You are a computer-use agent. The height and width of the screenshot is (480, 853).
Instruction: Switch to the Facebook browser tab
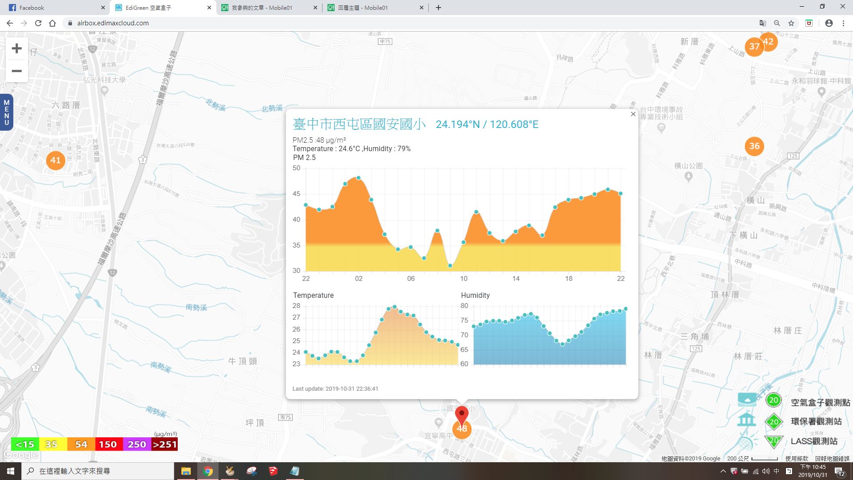(x=54, y=8)
